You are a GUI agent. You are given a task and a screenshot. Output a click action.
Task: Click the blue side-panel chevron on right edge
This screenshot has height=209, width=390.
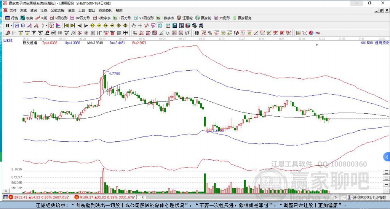pyautogui.click(x=387, y=157)
